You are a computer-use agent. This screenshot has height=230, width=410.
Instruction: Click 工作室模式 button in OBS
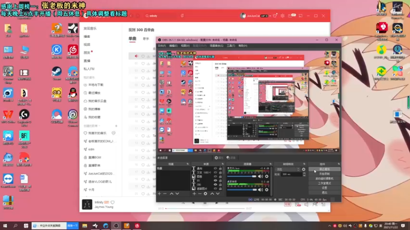pyautogui.click(x=324, y=183)
